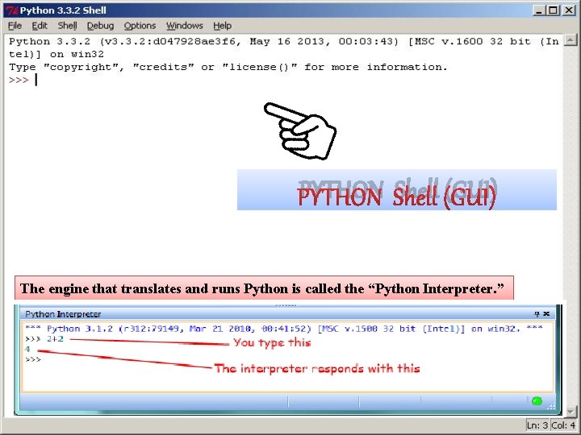Screen dimensions: 581x435
Task: Click the 'Type "copyright"' information line
Action: [228, 68]
